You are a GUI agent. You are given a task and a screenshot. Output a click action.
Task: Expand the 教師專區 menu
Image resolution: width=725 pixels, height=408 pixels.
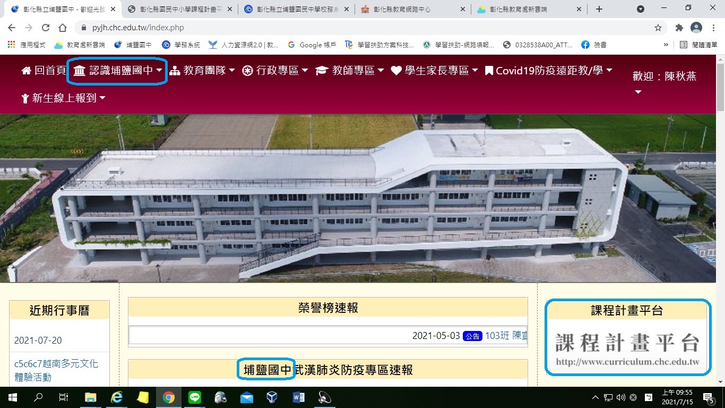(350, 70)
